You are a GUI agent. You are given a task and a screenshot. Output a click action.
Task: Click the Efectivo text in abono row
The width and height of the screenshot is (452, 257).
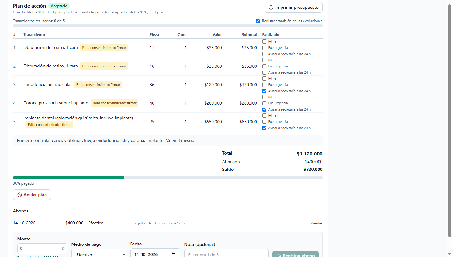[x=96, y=223]
